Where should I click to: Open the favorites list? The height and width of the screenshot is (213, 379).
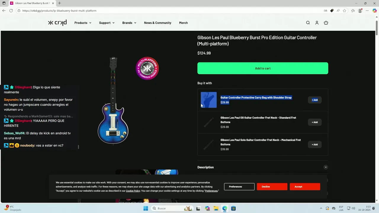(x=353, y=11)
